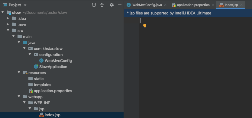The image size is (252, 118).
Task: Collapse the java source folder
Action: point(19,42)
